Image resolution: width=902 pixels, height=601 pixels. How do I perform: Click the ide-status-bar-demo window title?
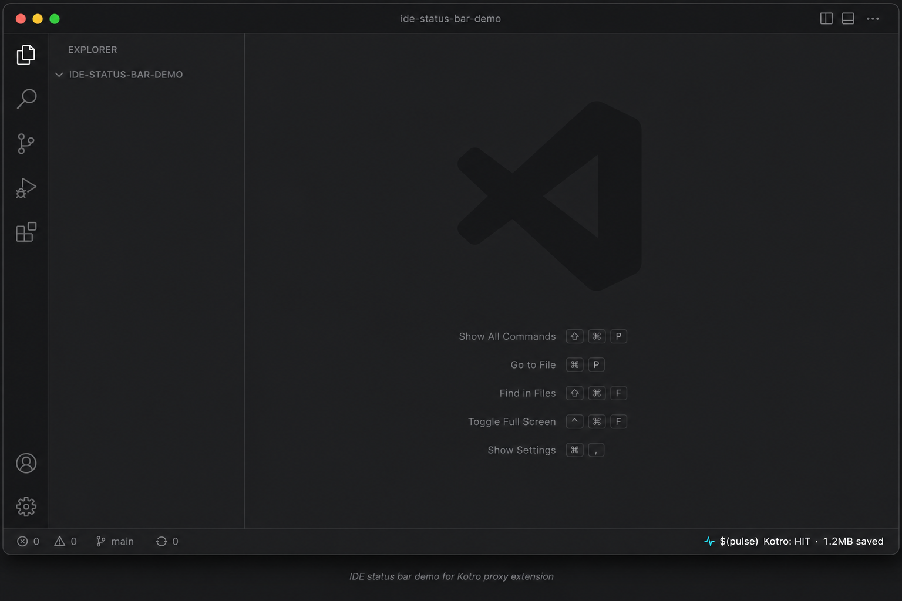(x=450, y=19)
